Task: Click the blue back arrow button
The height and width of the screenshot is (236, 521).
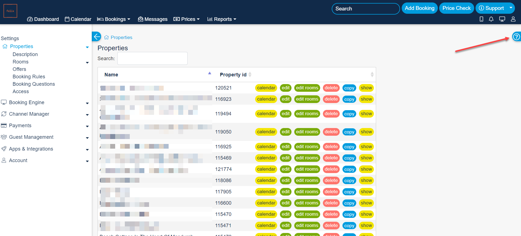Action: 97,37
